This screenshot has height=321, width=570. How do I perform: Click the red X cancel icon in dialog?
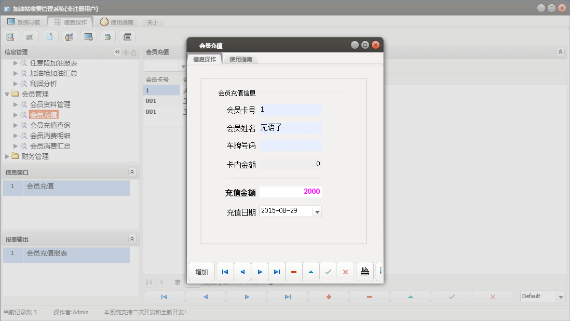coord(346,271)
